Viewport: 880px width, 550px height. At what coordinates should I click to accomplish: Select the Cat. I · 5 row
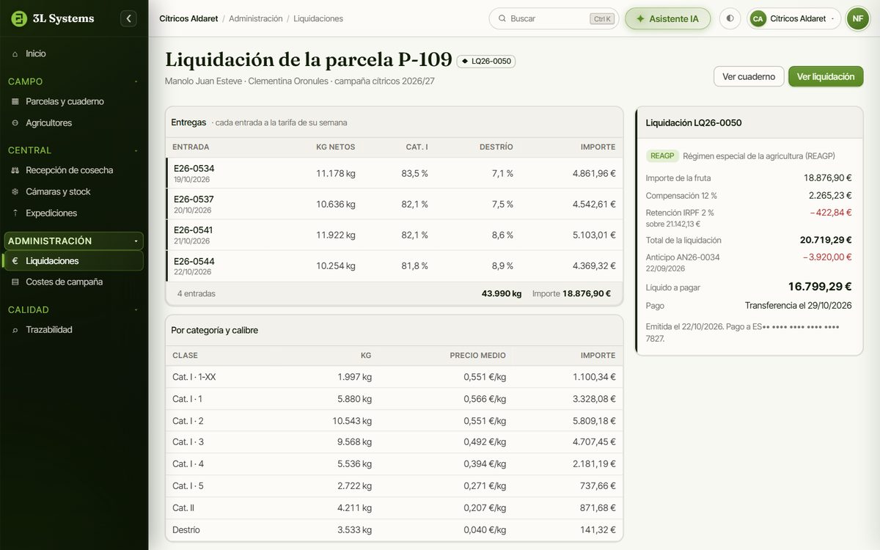click(395, 486)
